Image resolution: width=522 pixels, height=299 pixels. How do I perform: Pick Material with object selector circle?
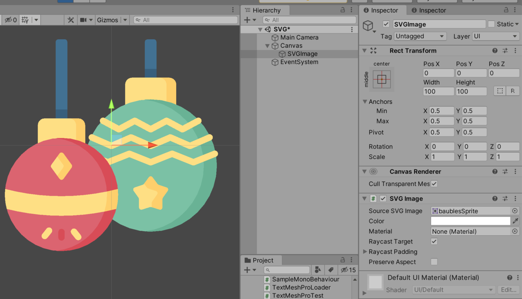tap(515, 232)
